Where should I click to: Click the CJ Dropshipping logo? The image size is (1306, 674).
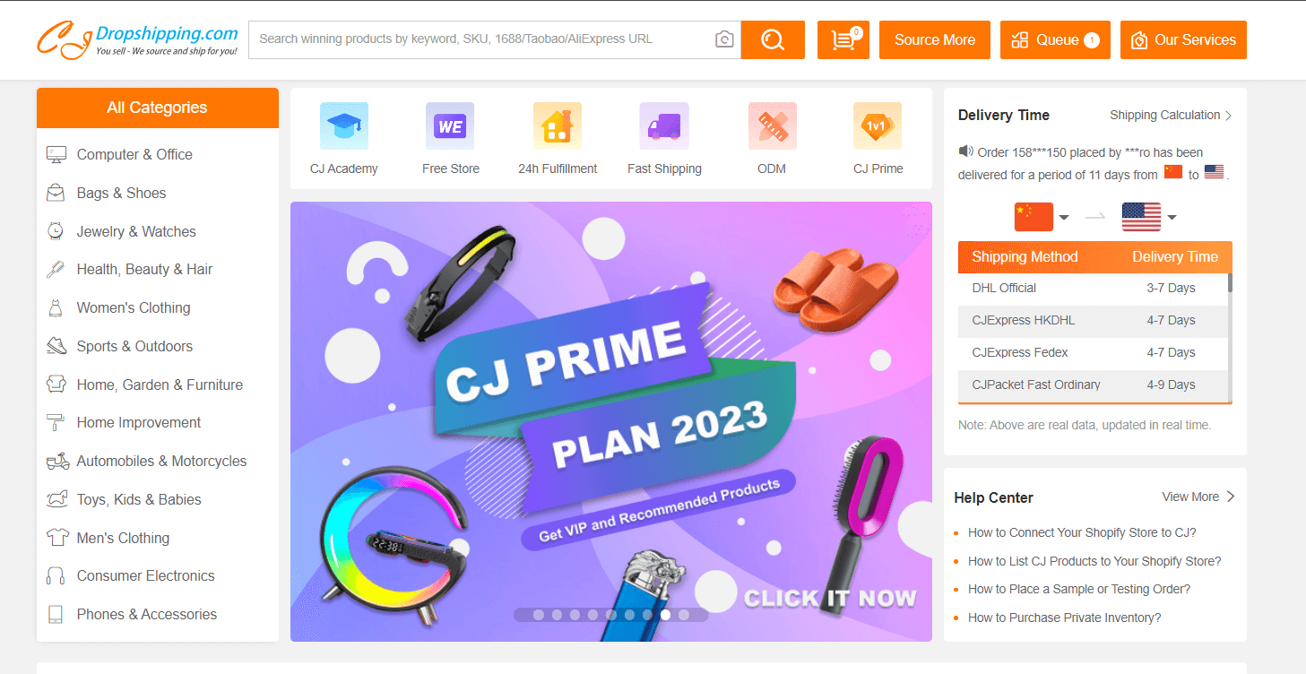pos(138,40)
